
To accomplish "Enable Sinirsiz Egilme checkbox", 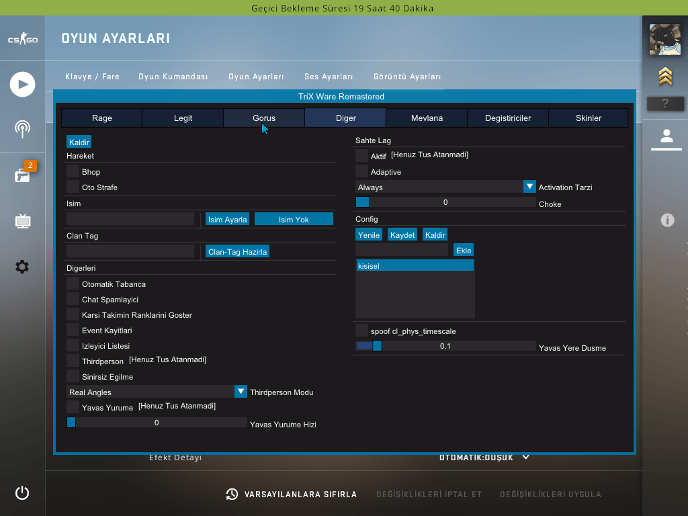I will coord(73,376).
